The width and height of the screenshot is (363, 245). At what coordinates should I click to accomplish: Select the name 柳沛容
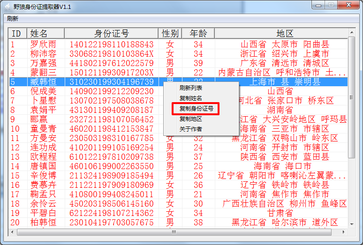[43, 53]
